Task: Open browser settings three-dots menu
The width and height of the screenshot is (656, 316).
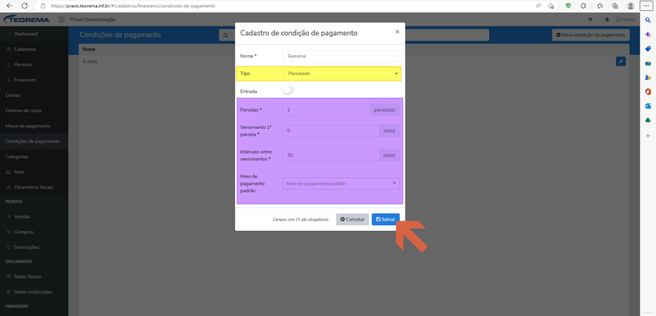Action: tap(646, 6)
